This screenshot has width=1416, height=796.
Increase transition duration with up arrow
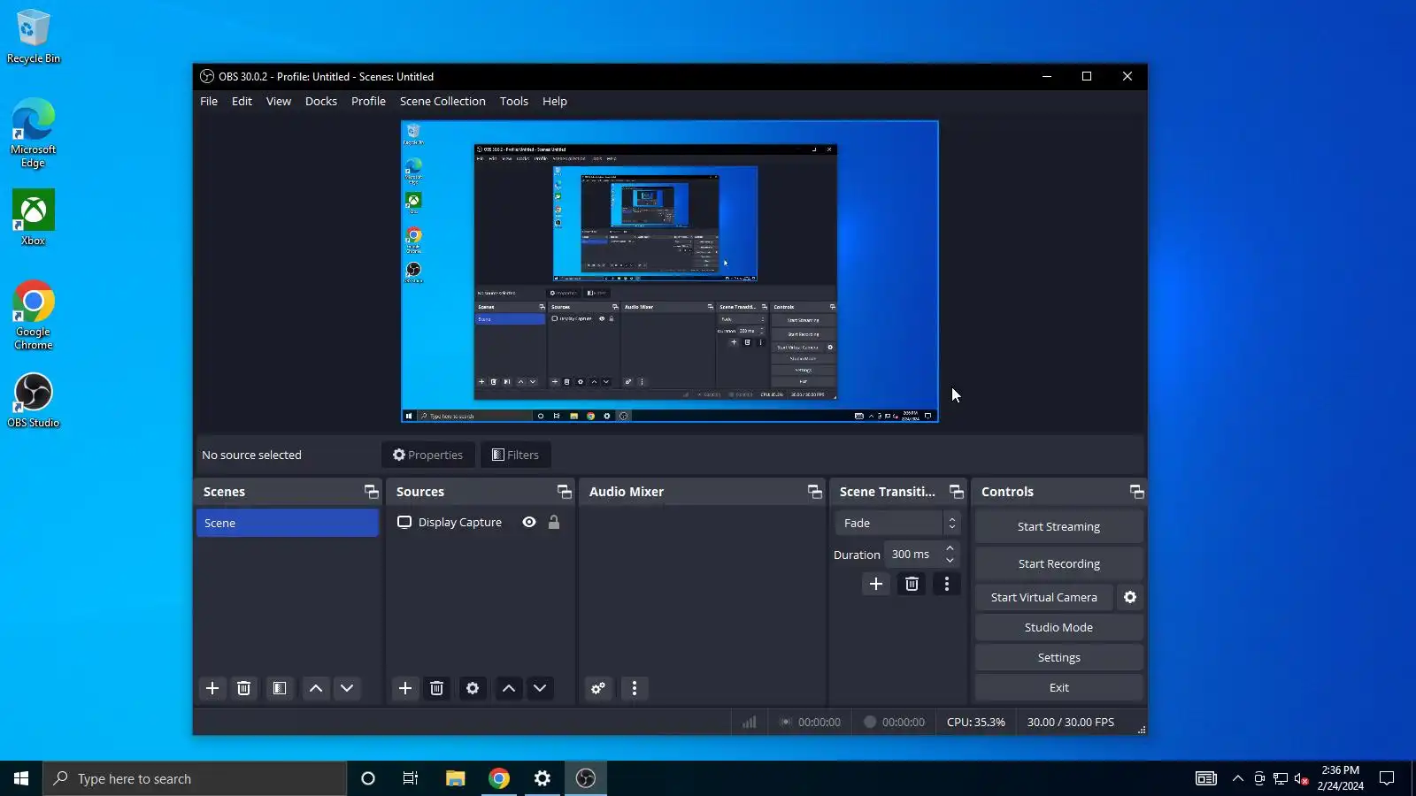click(950, 548)
